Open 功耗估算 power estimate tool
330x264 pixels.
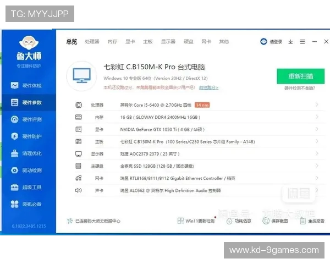tap(239, 221)
